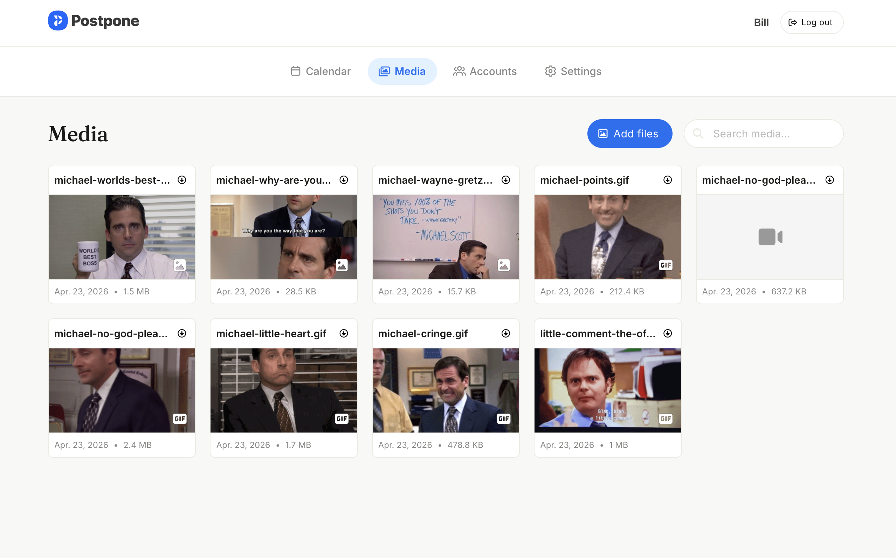The height and width of the screenshot is (558, 896).
Task: Download the michael-points.gif file
Action: coord(667,180)
